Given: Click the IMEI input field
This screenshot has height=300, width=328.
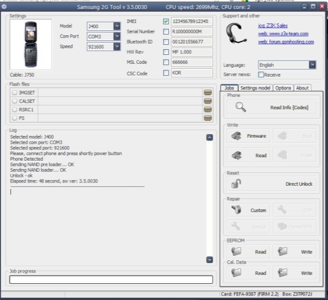Looking at the screenshot, I should (x=192, y=21).
